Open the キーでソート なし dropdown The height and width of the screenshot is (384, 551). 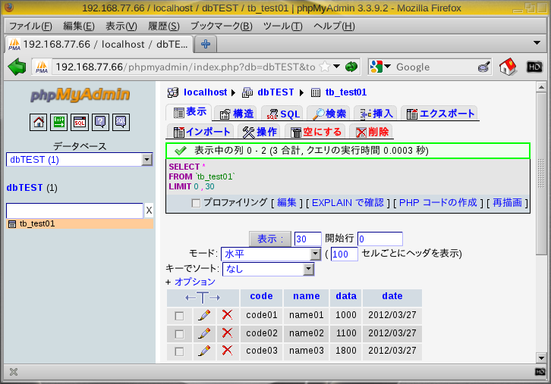pyautogui.click(x=268, y=269)
